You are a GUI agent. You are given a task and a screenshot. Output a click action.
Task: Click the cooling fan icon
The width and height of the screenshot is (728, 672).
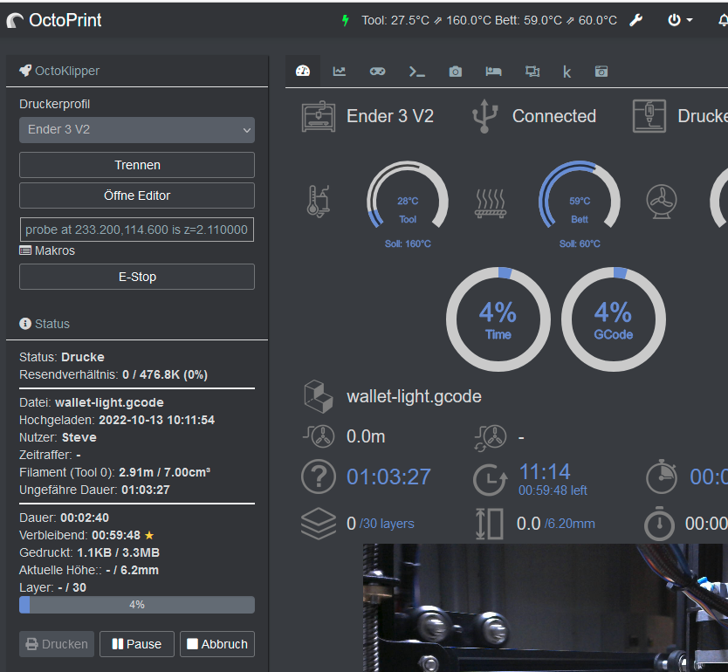pos(662,202)
